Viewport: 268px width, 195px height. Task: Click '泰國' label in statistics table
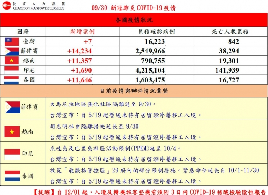29,80
